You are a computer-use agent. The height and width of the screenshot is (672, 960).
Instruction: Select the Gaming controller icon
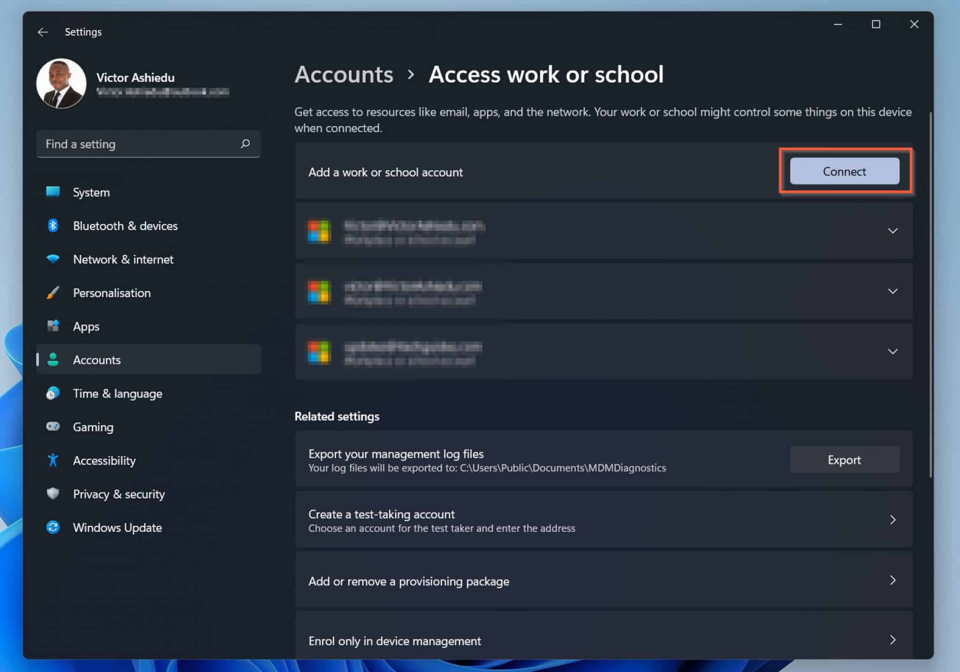tap(53, 426)
